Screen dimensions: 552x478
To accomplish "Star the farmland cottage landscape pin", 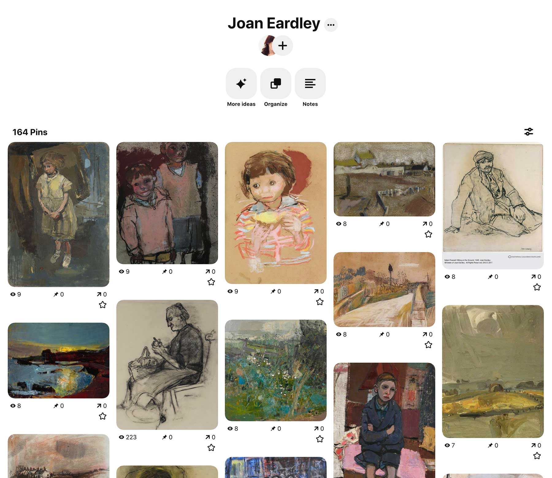I will 428,234.
